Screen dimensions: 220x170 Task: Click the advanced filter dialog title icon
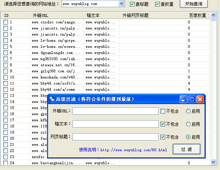[x=52, y=99]
